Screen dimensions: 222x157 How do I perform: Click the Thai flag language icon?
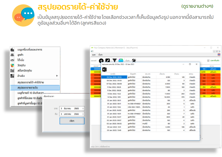pyautogui.click(x=219, y=54)
